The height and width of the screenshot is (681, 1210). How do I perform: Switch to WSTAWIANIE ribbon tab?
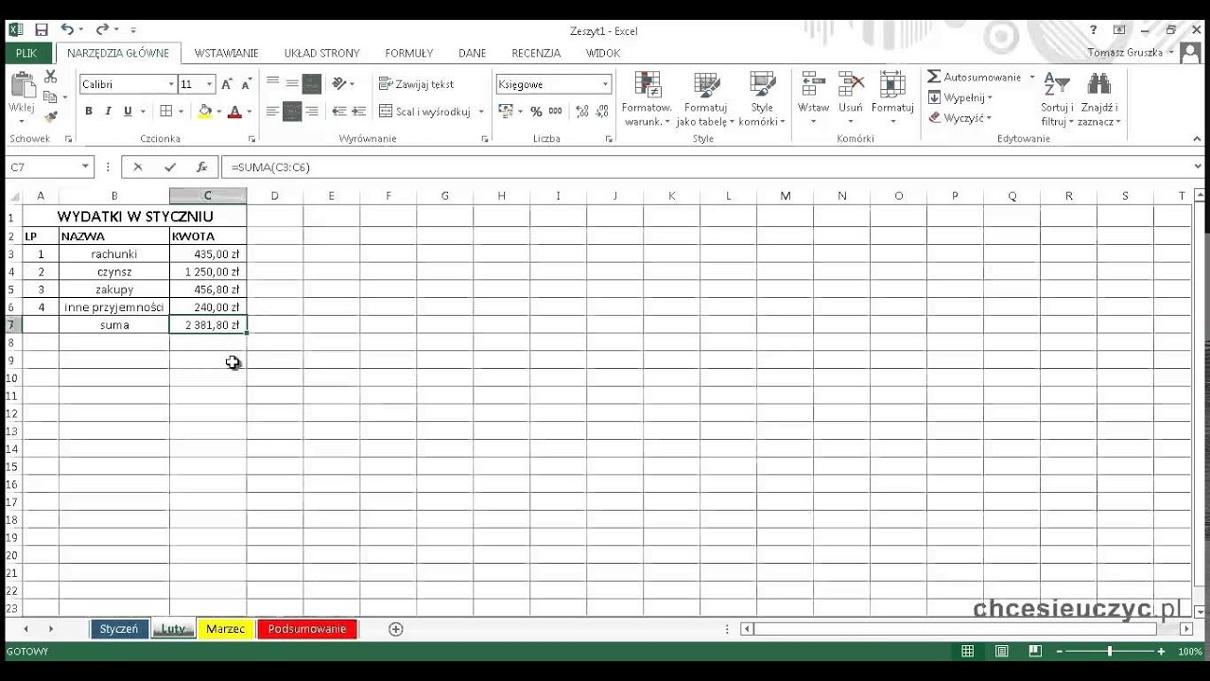coord(226,53)
